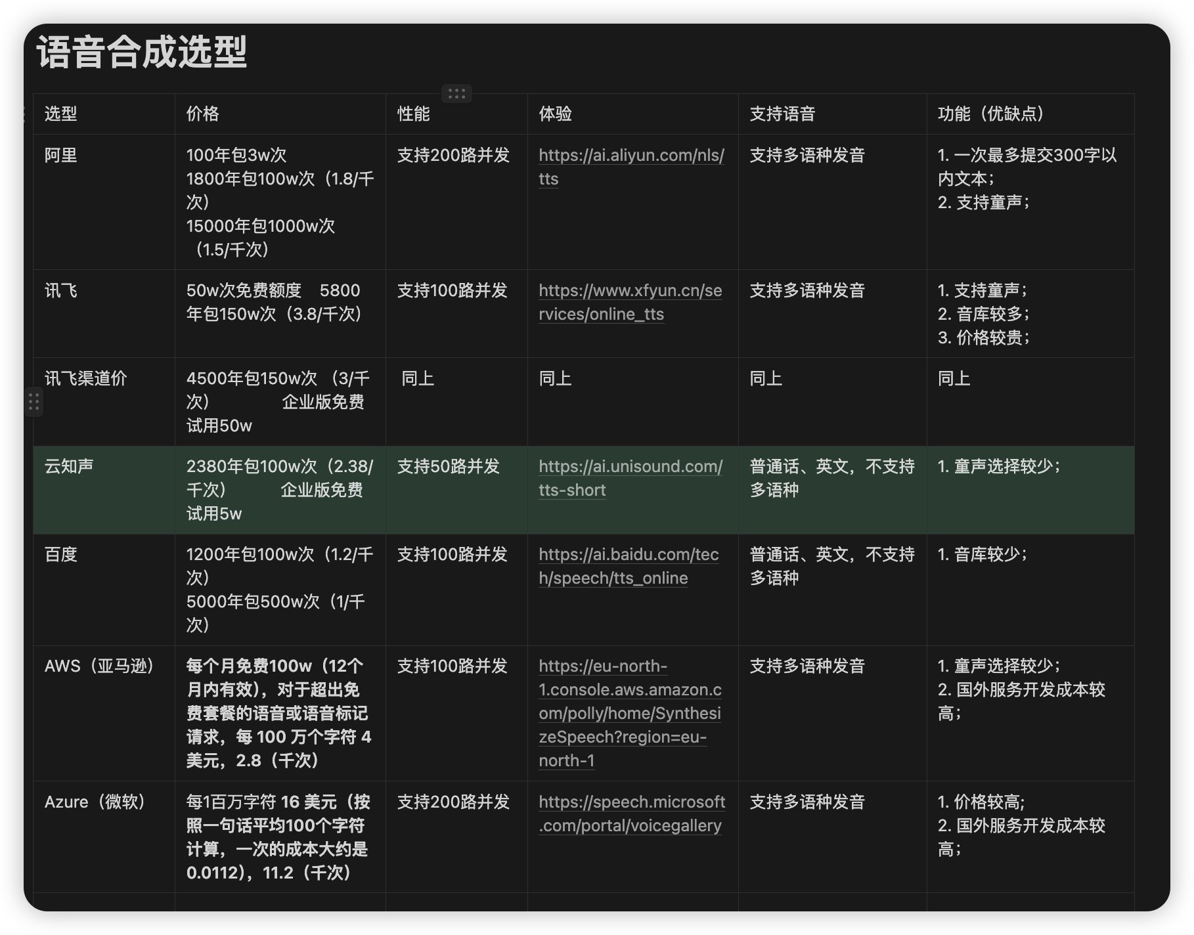Click 支持200路并发 in the 阿里 row
Image resolution: width=1194 pixels, height=935 pixels.
pyautogui.click(x=453, y=156)
